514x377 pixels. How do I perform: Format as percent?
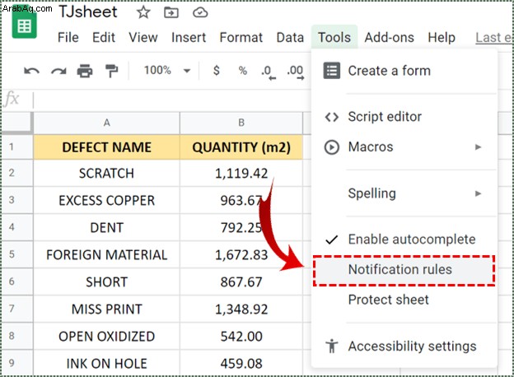[x=242, y=71]
